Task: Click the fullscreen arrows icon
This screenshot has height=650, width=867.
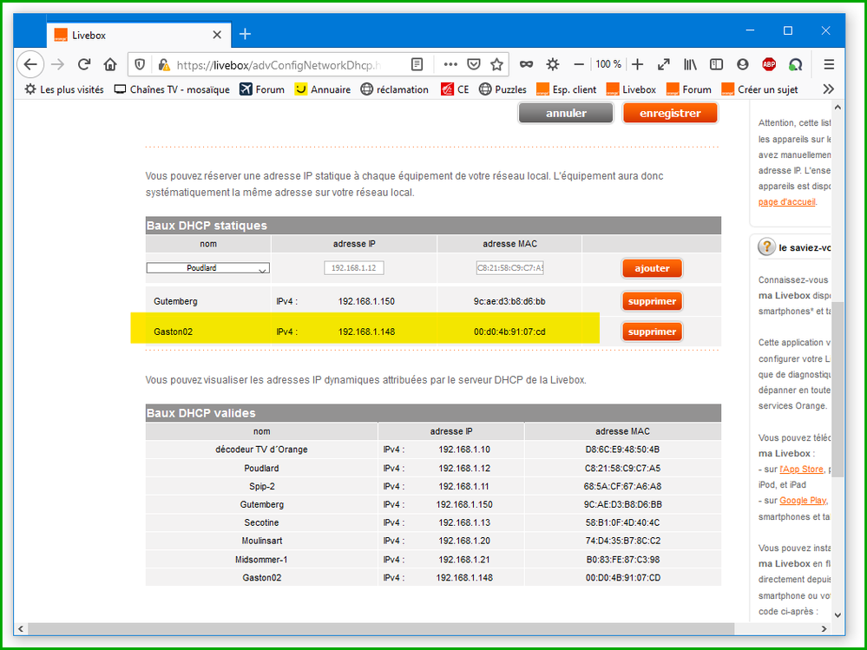Action: tap(664, 64)
